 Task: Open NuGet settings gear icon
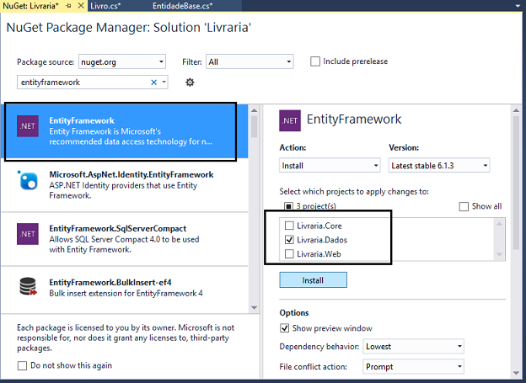point(190,82)
